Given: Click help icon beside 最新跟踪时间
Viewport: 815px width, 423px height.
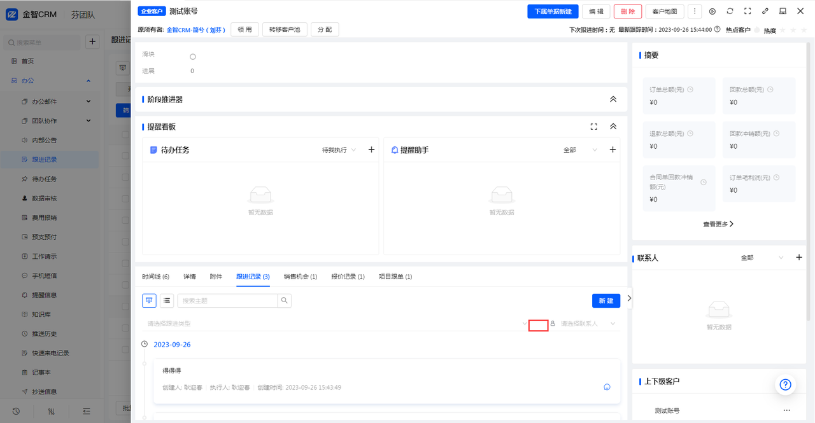Looking at the screenshot, I should [718, 29].
